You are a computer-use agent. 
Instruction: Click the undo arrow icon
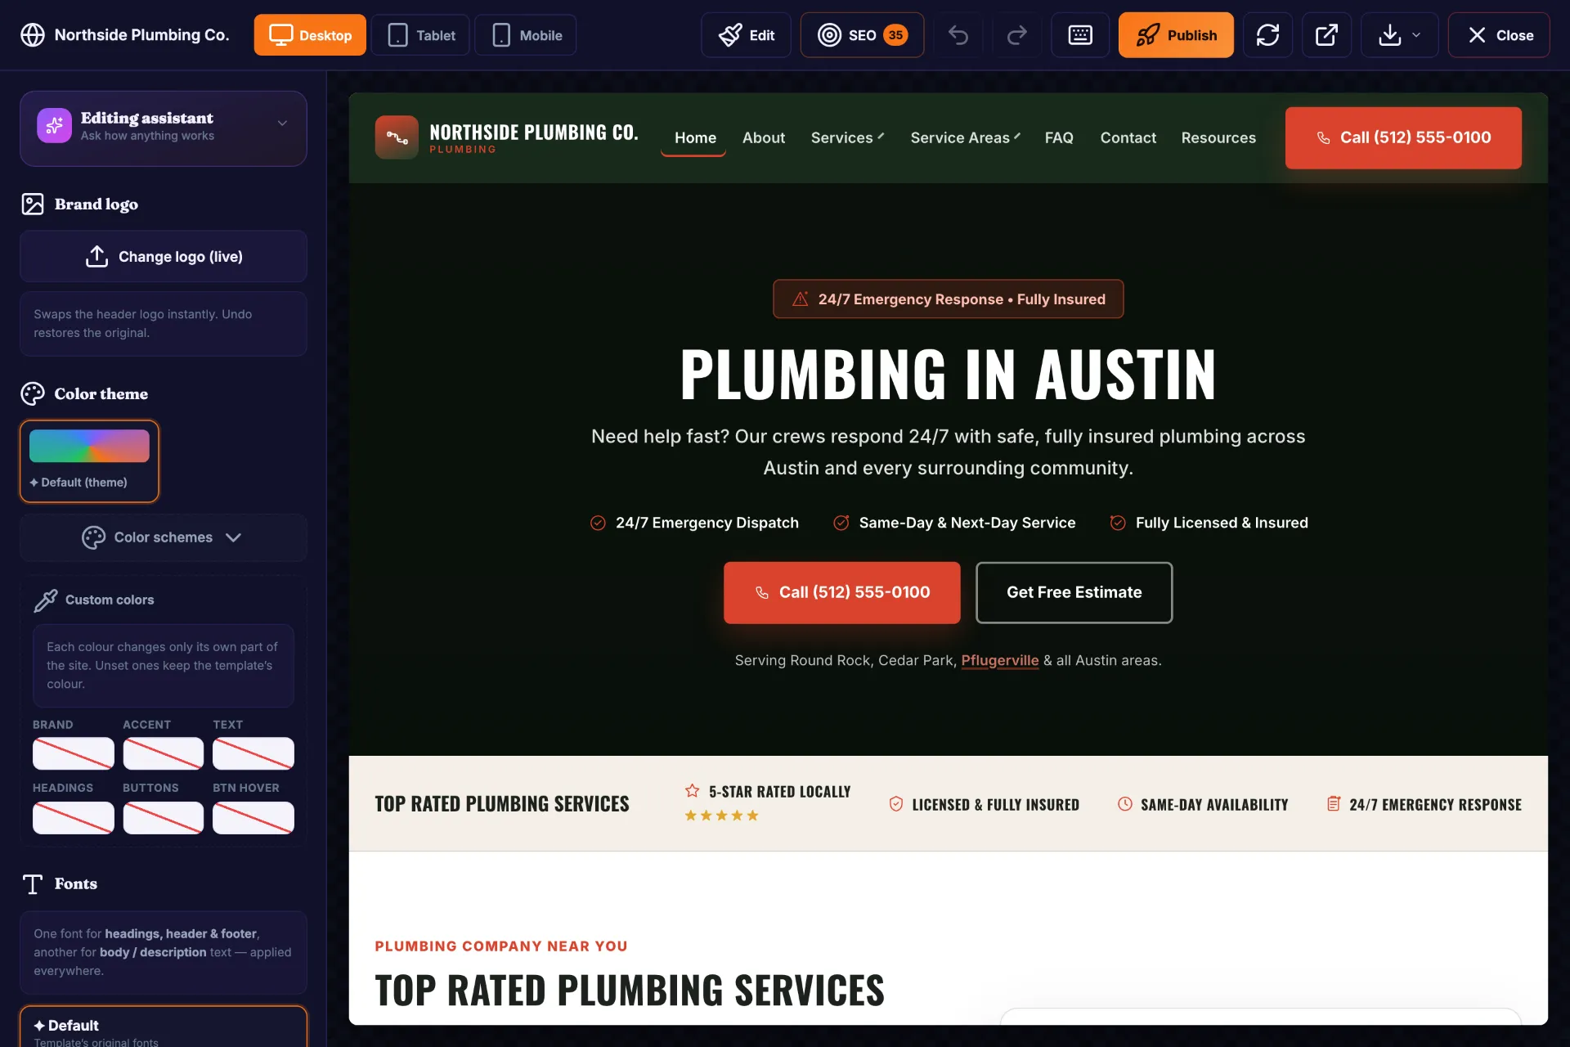click(x=958, y=35)
